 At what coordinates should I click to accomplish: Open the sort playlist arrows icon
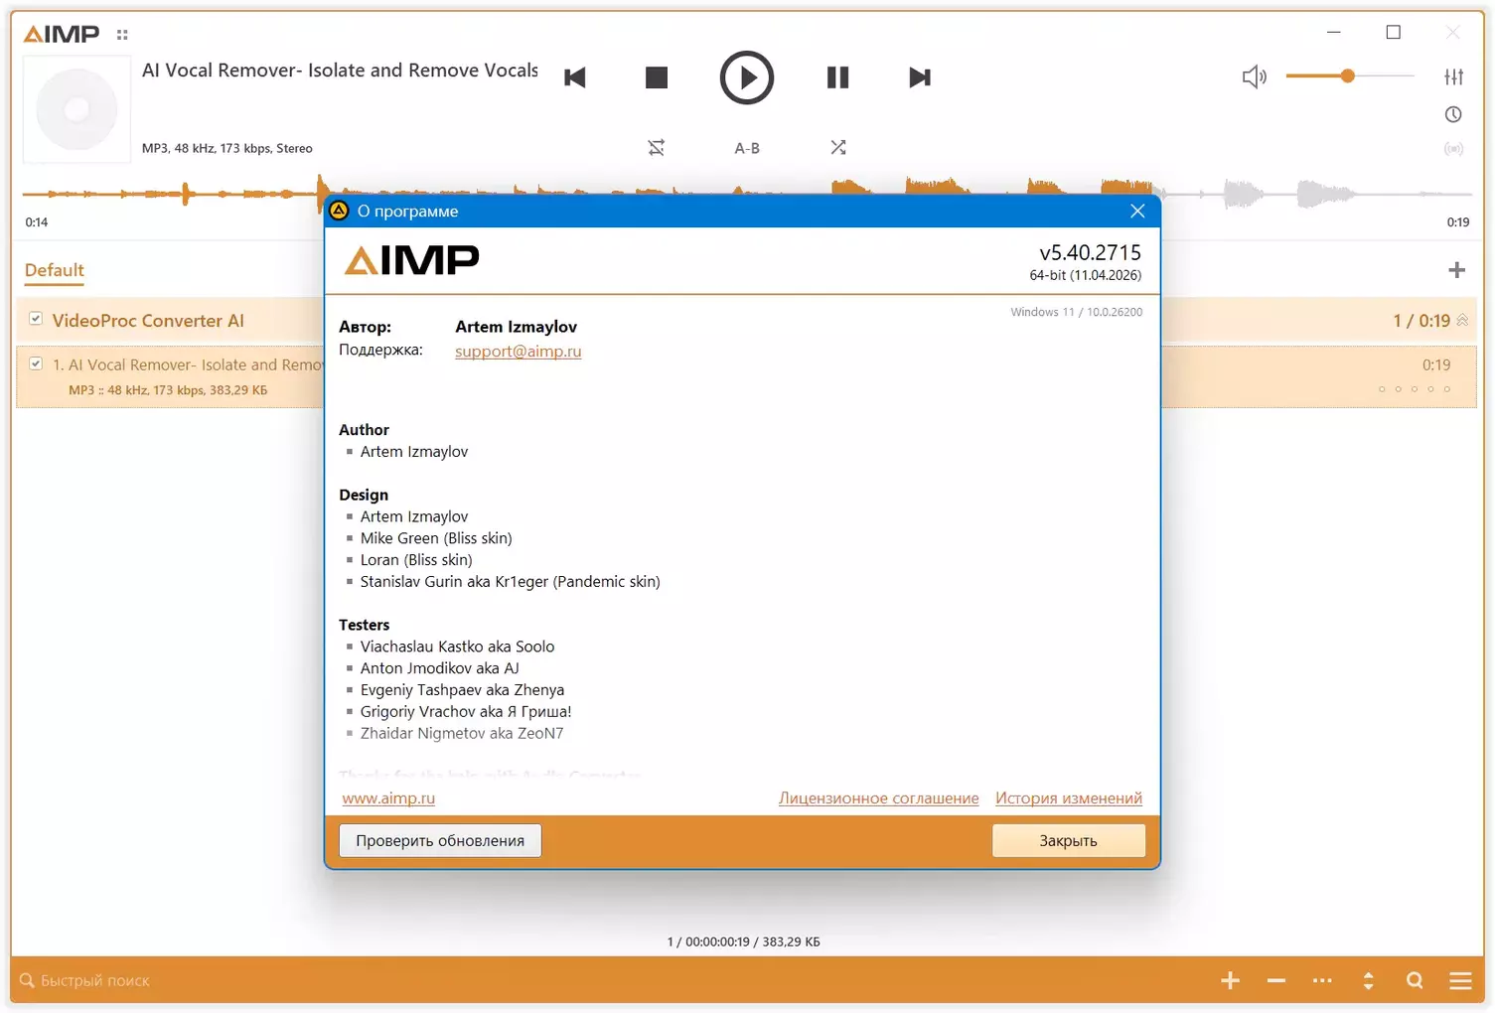click(1369, 981)
